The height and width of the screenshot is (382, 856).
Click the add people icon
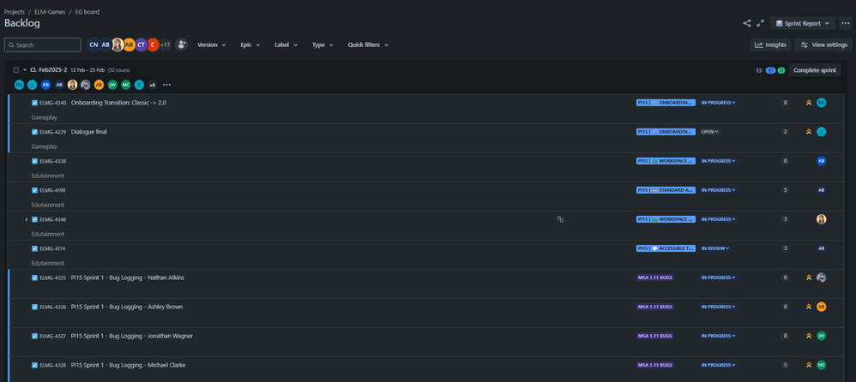(181, 45)
